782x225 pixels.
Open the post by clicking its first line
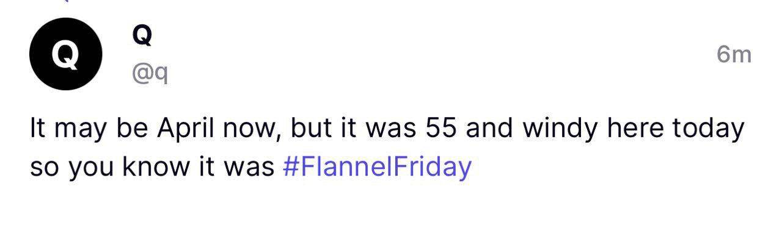pos(387,129)
